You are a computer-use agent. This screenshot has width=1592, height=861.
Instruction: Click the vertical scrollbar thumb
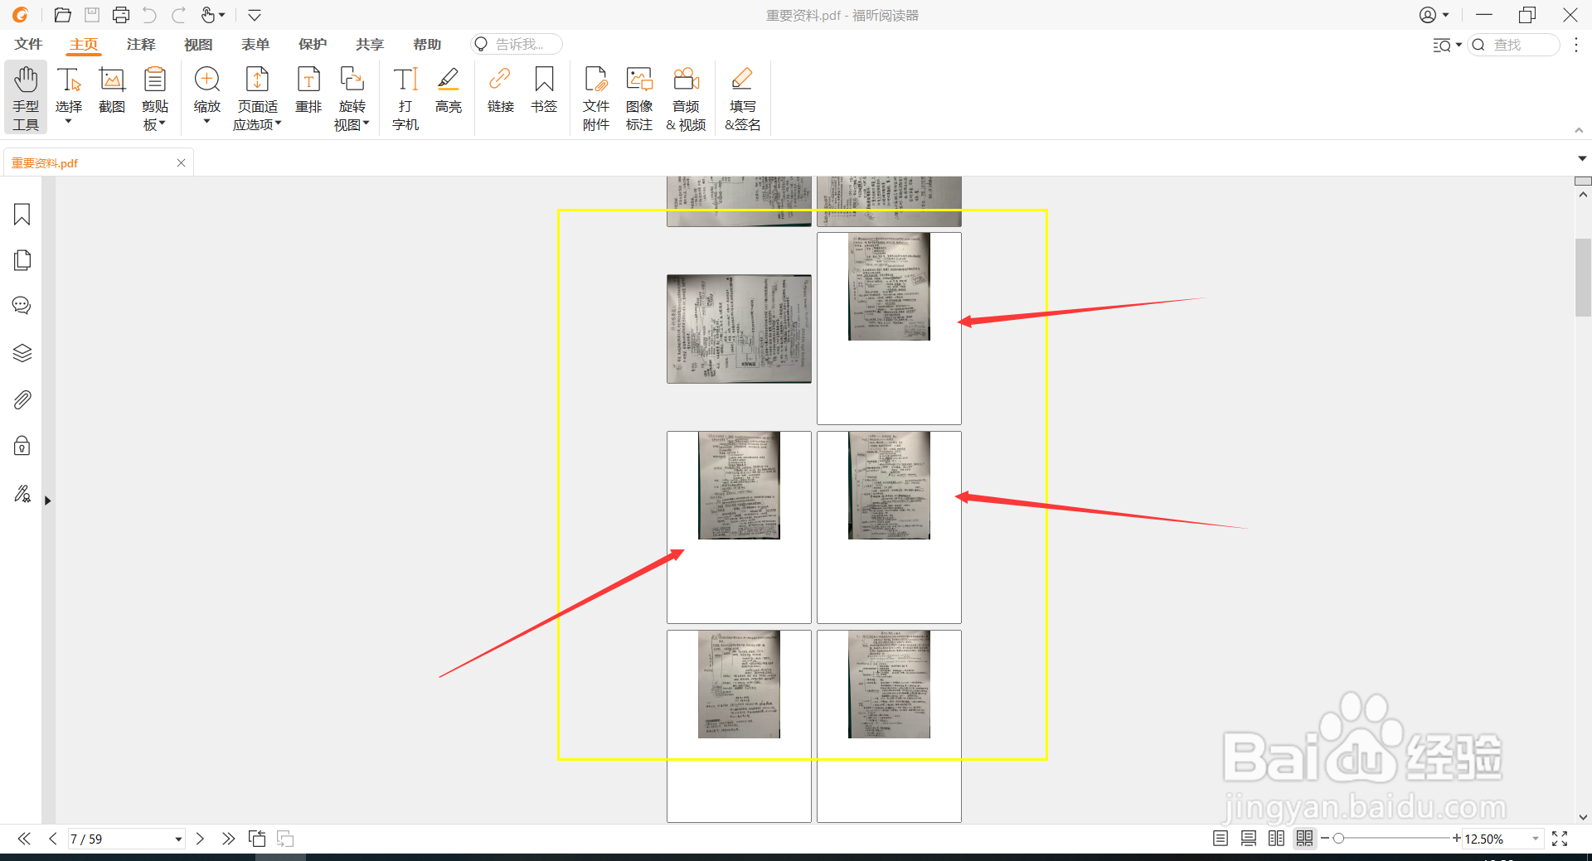point(1583,278)
